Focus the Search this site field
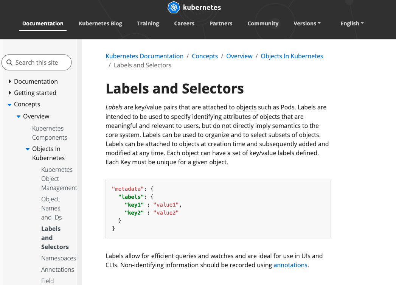 [x=36, y=62]
